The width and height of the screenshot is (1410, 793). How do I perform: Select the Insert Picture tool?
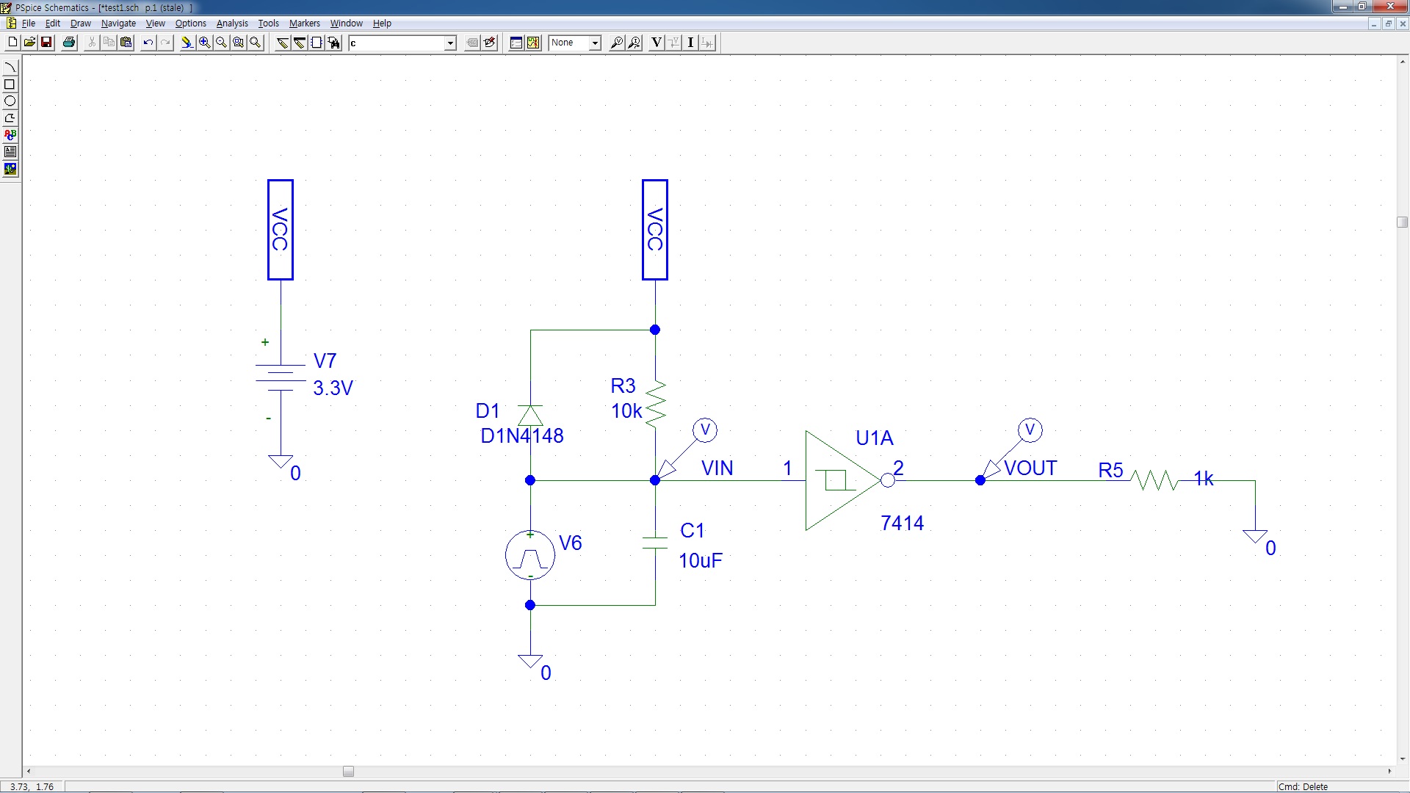tap(10, 169)
